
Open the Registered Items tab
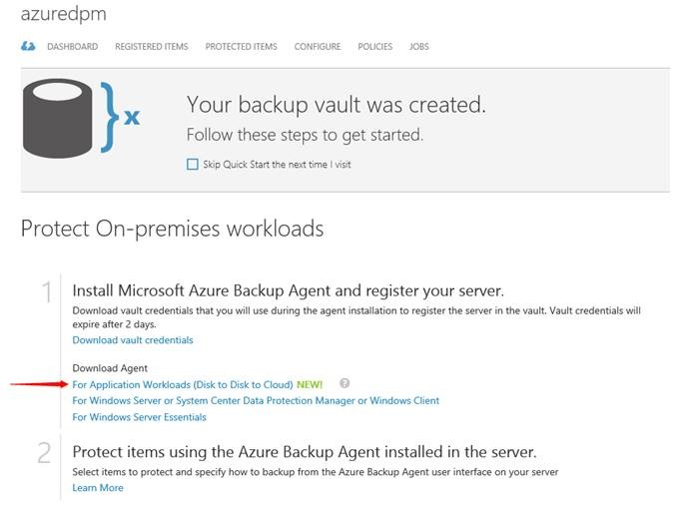[151, 47]
